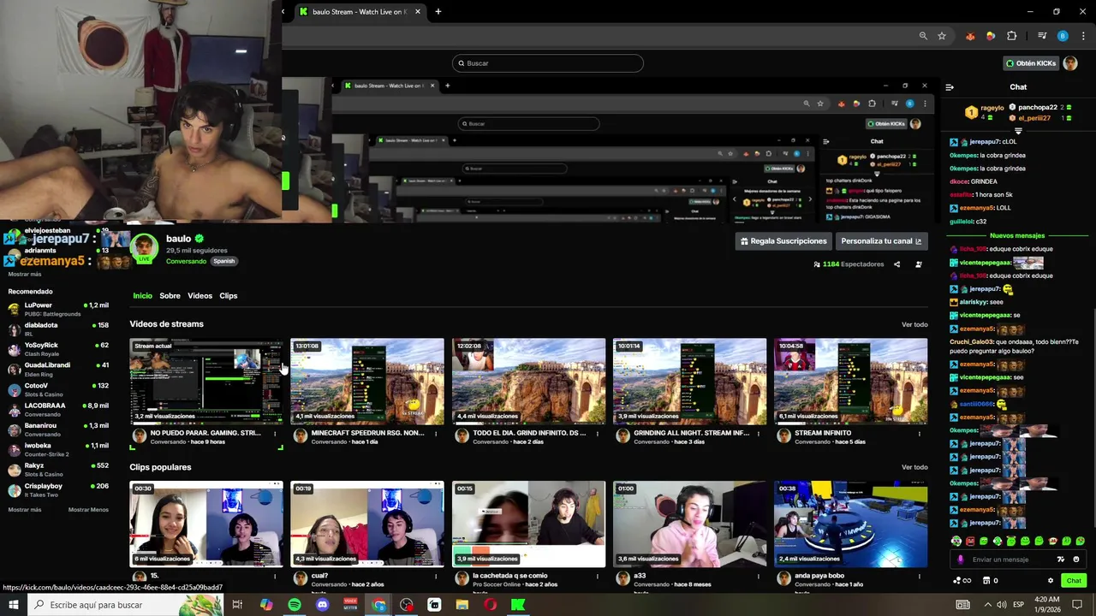Open Chrome three-dot menu
This screenshot has height=616, width=1096.
coord(1083,36)
